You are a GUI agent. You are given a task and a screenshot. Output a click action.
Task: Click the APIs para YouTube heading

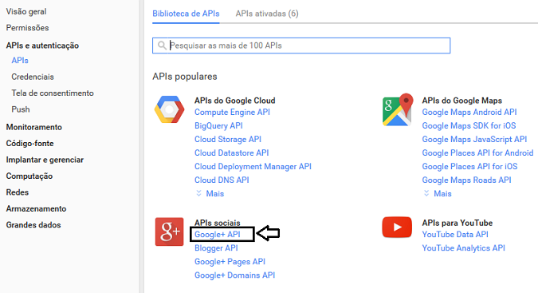point(457,223)
